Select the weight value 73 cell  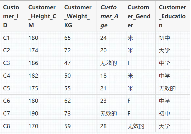click(x=68, y=114)
